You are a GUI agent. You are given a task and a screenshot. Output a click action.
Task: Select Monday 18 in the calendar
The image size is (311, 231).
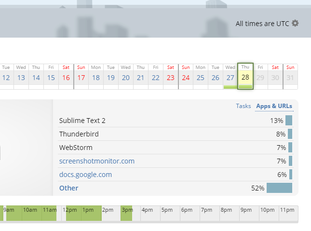tap(96, 77)
